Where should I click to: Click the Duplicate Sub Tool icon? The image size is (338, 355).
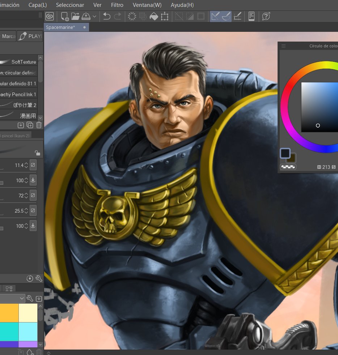(30, 125)
